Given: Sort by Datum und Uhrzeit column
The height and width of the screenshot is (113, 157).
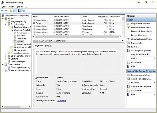Looking at the screenshot, I should pos(67,17).
